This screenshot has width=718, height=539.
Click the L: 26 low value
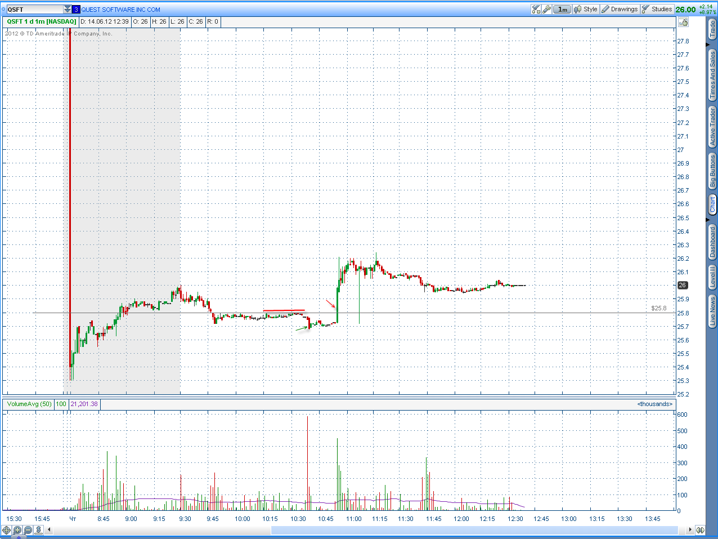178,21
